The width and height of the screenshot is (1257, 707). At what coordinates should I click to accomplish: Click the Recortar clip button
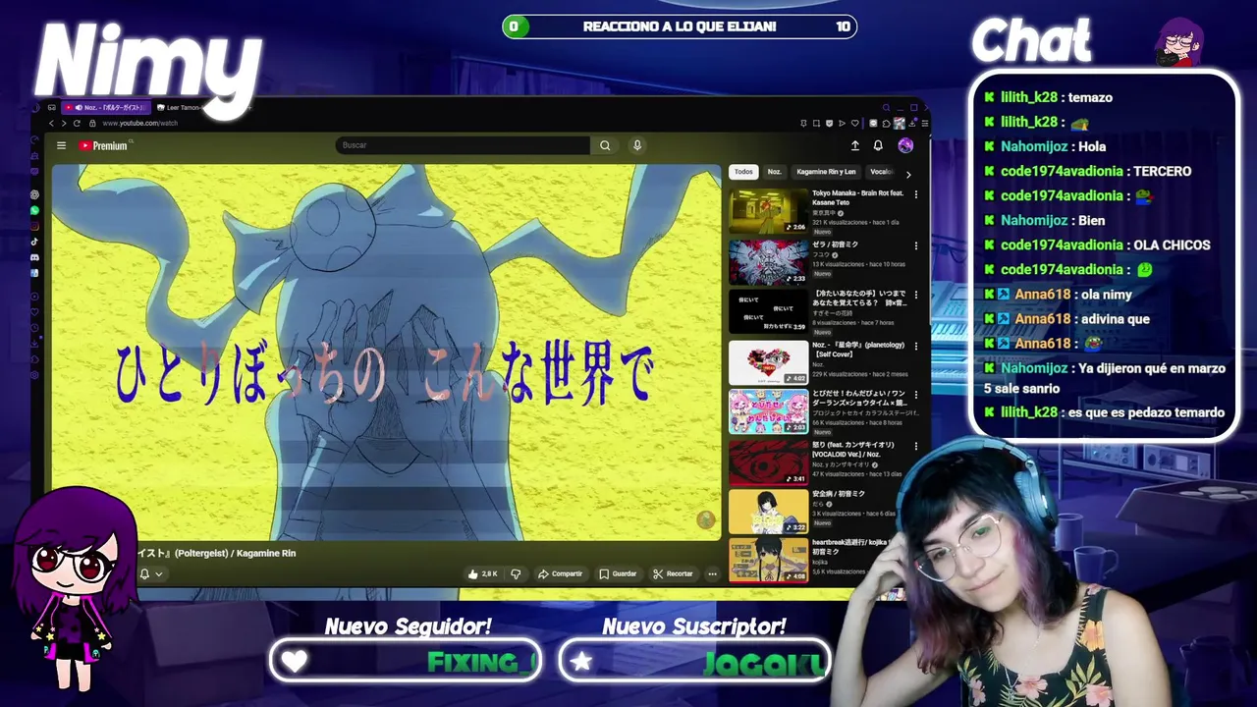click(673, 573)
